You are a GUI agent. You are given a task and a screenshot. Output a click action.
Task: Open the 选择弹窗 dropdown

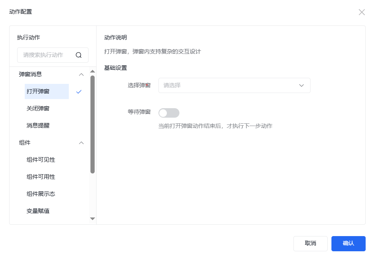click(x=234, y=85)
